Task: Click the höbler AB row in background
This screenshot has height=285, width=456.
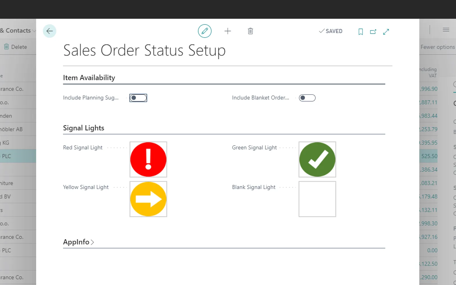Action: (x=18, y=129)
